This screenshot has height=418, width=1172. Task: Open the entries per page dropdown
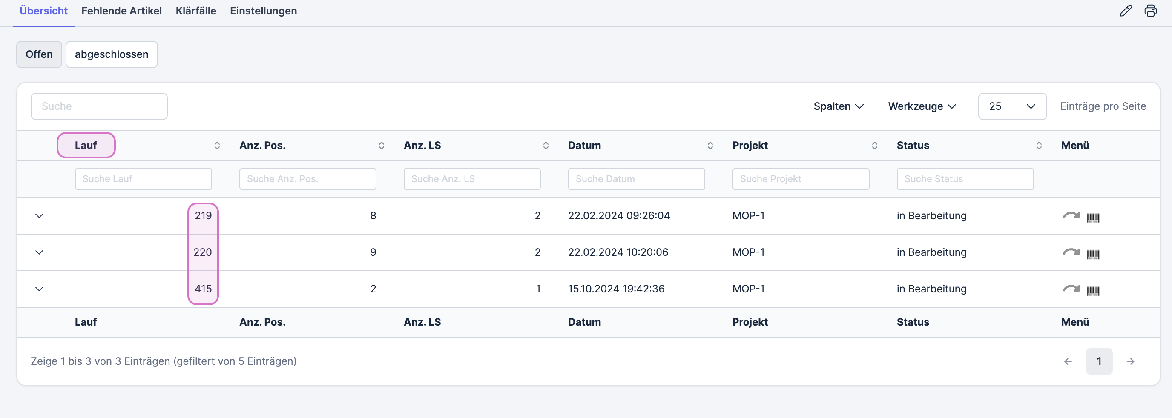tap(1012, 106)
